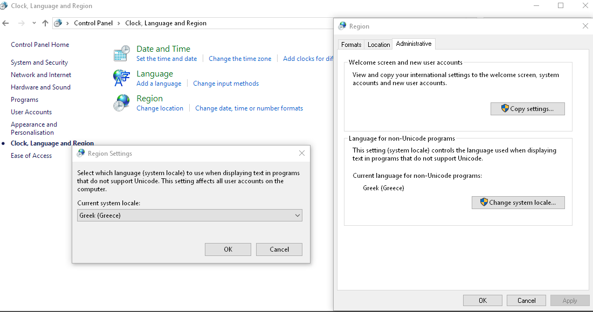Switch to the Formats tab
This screenshot has width=593, height=312.
pos(351,45)
